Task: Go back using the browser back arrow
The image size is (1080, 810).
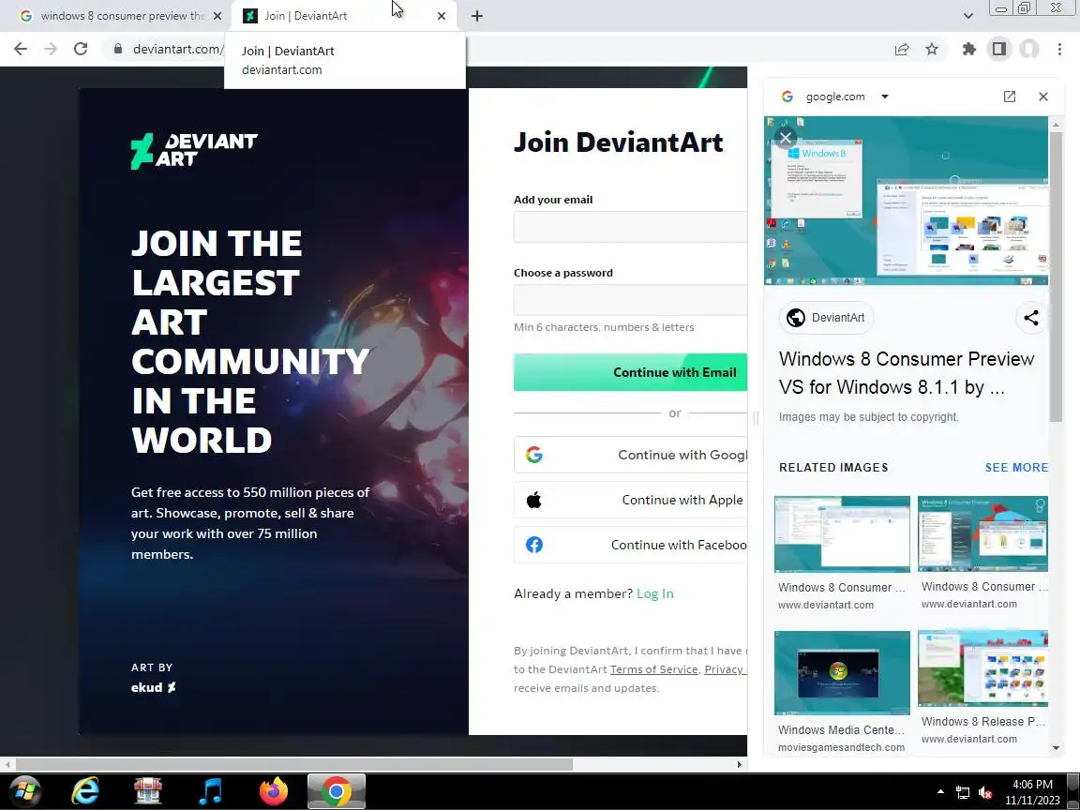Action: [x=20, y=49]
